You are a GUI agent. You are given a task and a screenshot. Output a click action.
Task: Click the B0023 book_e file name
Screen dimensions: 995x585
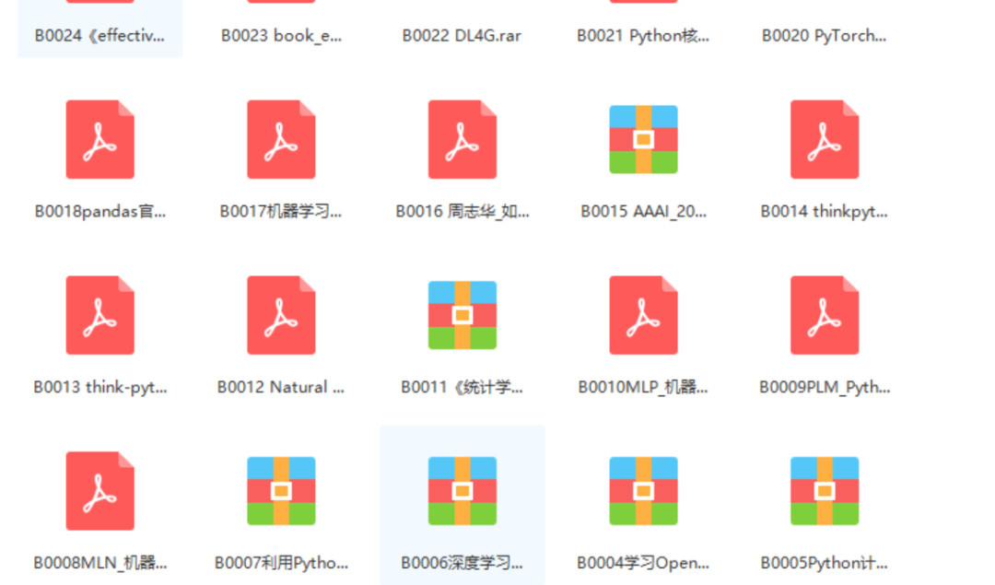pos(280,36)
